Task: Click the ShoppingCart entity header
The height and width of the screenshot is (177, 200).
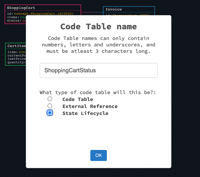Action: 43,8
